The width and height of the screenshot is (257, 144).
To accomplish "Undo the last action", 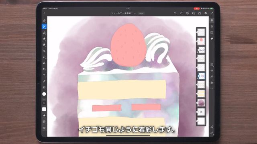I will click(x=175, y=13).
